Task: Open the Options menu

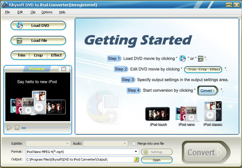Action: (x=47, y=12)
